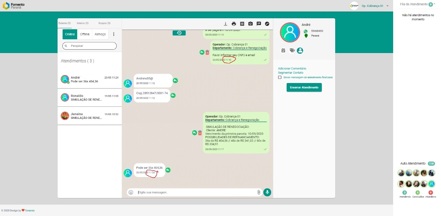
Task: Reply to the 'Cnpj 28512847/0001-74' message
Action: pos(173,95)
